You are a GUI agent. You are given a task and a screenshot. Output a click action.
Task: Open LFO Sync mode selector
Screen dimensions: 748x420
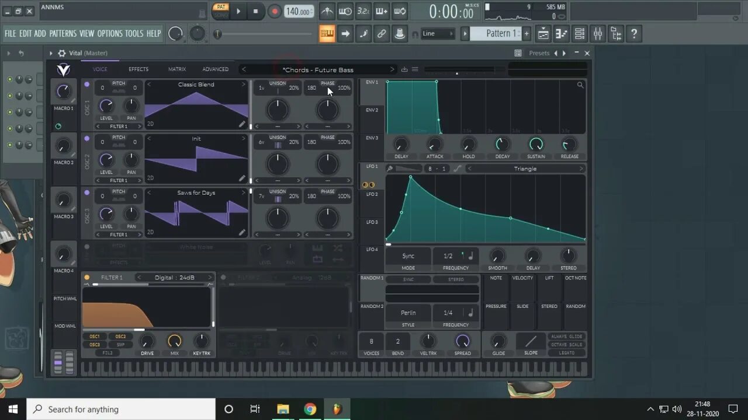[408, 256]
